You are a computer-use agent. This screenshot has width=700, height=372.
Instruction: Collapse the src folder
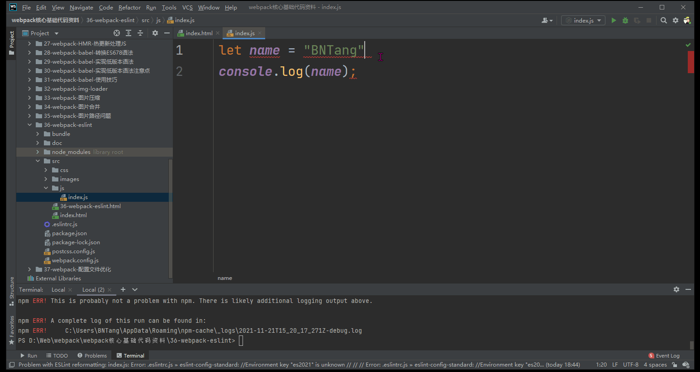(x=38, y=161)
